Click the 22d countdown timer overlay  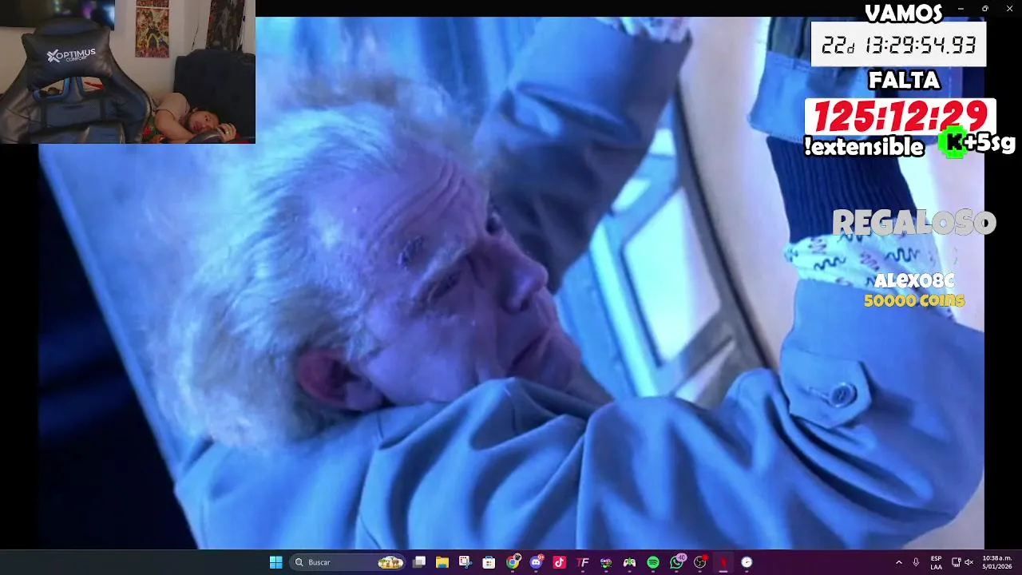(899, 45)
